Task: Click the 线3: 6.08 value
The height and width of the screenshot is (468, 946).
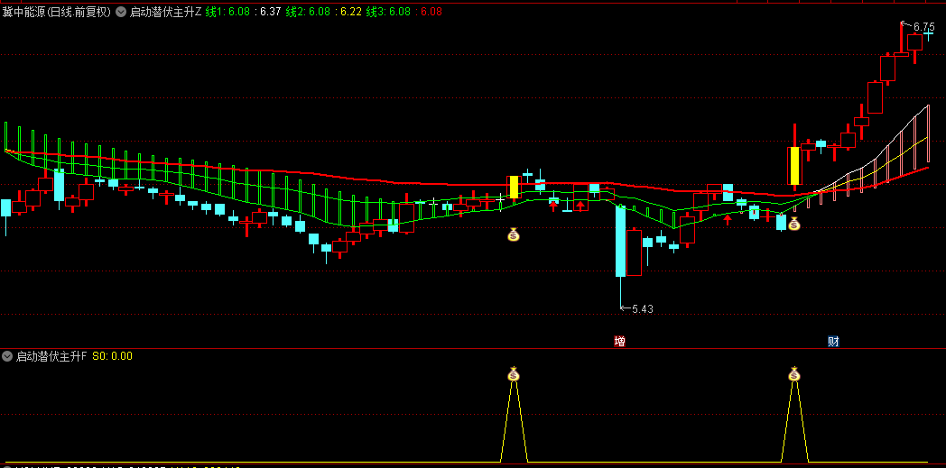Action: [x=388, y=12]
